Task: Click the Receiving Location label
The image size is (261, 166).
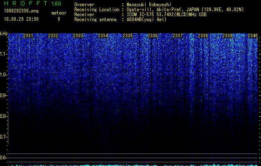Action: tap(97, 10)
